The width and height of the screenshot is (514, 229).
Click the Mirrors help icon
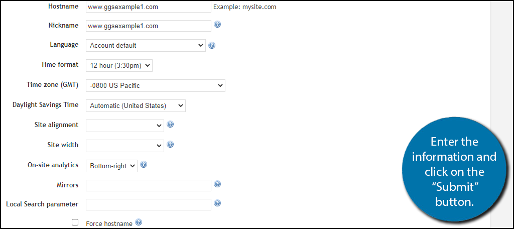(217, 184)
